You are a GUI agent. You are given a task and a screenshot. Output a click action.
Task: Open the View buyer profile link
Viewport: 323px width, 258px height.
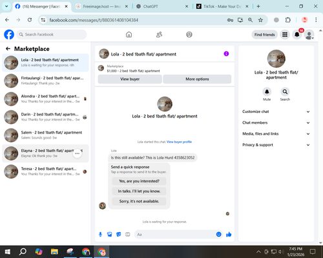click(179, 142)
